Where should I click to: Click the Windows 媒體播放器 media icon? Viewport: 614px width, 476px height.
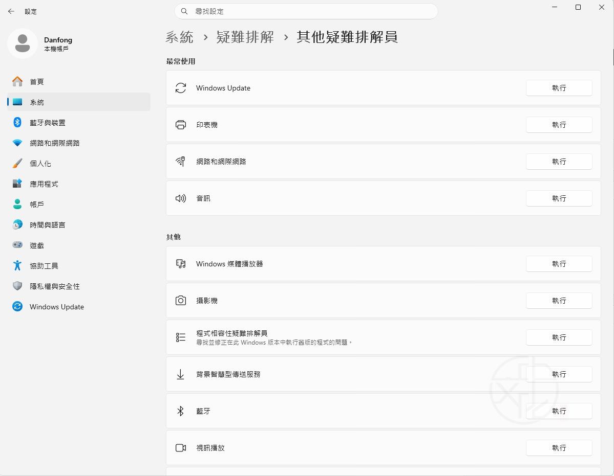[x=181, y=264]
